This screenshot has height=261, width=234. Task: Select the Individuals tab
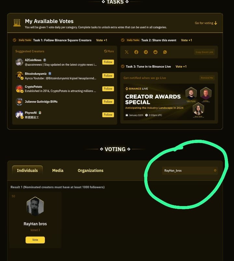coord(27,170)
